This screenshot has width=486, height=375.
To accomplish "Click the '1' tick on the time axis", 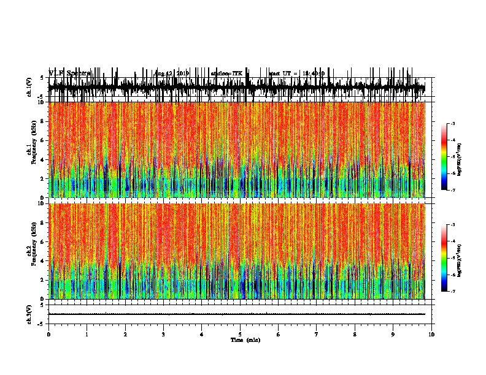I will [87, 335].
